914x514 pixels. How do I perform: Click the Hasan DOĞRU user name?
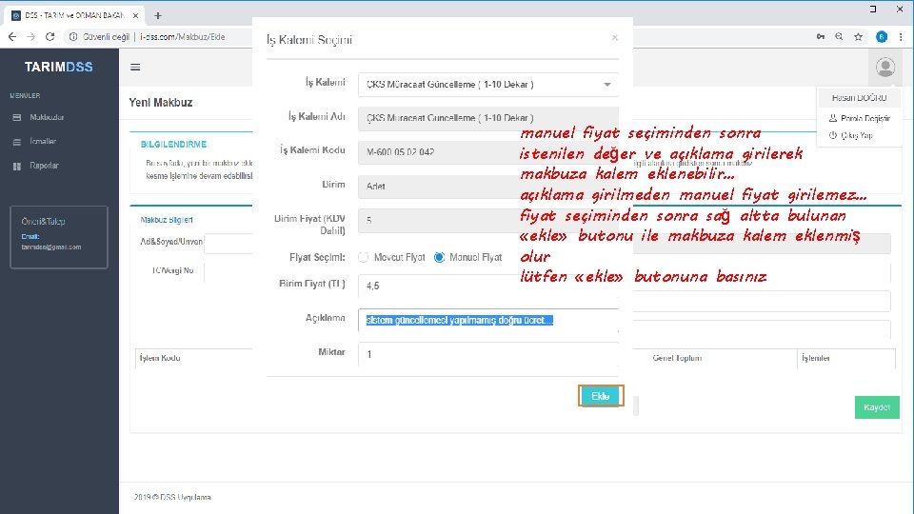pyautogui.click(x=859, y=98)
